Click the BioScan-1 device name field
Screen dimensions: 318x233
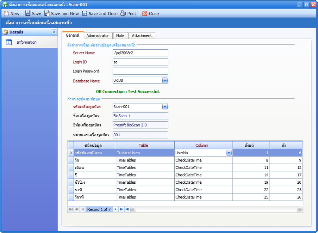tap(140, 116)
